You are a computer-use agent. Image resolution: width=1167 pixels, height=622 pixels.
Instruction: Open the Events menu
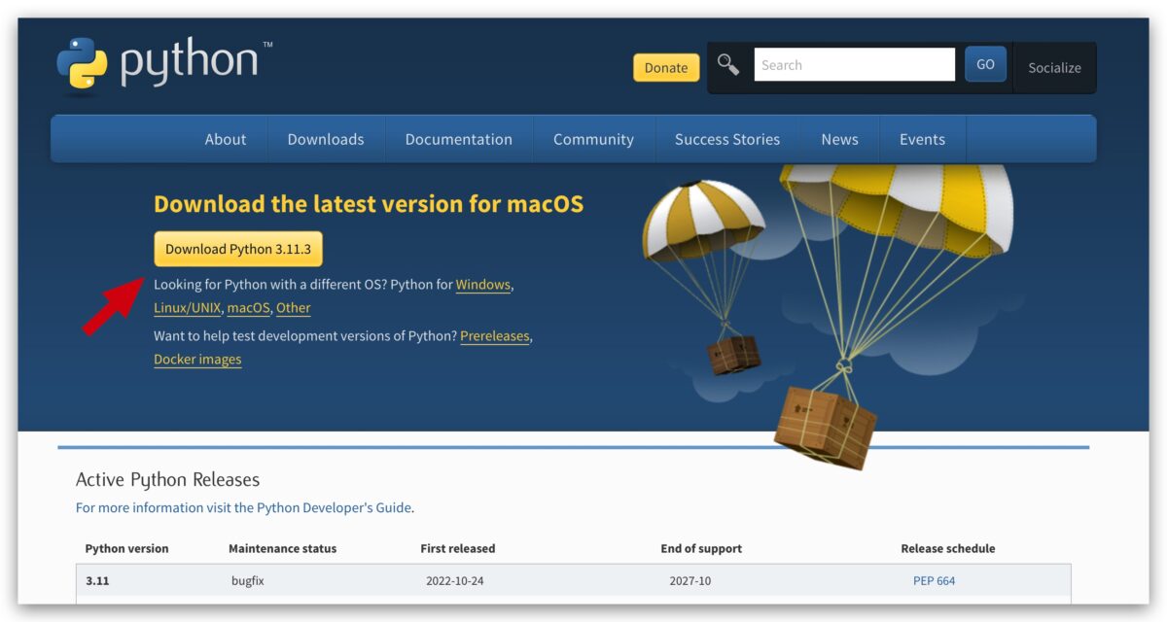tap(922, 139)
